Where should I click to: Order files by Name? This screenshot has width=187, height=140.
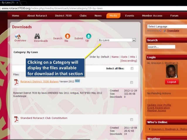[x=115, y=57]
